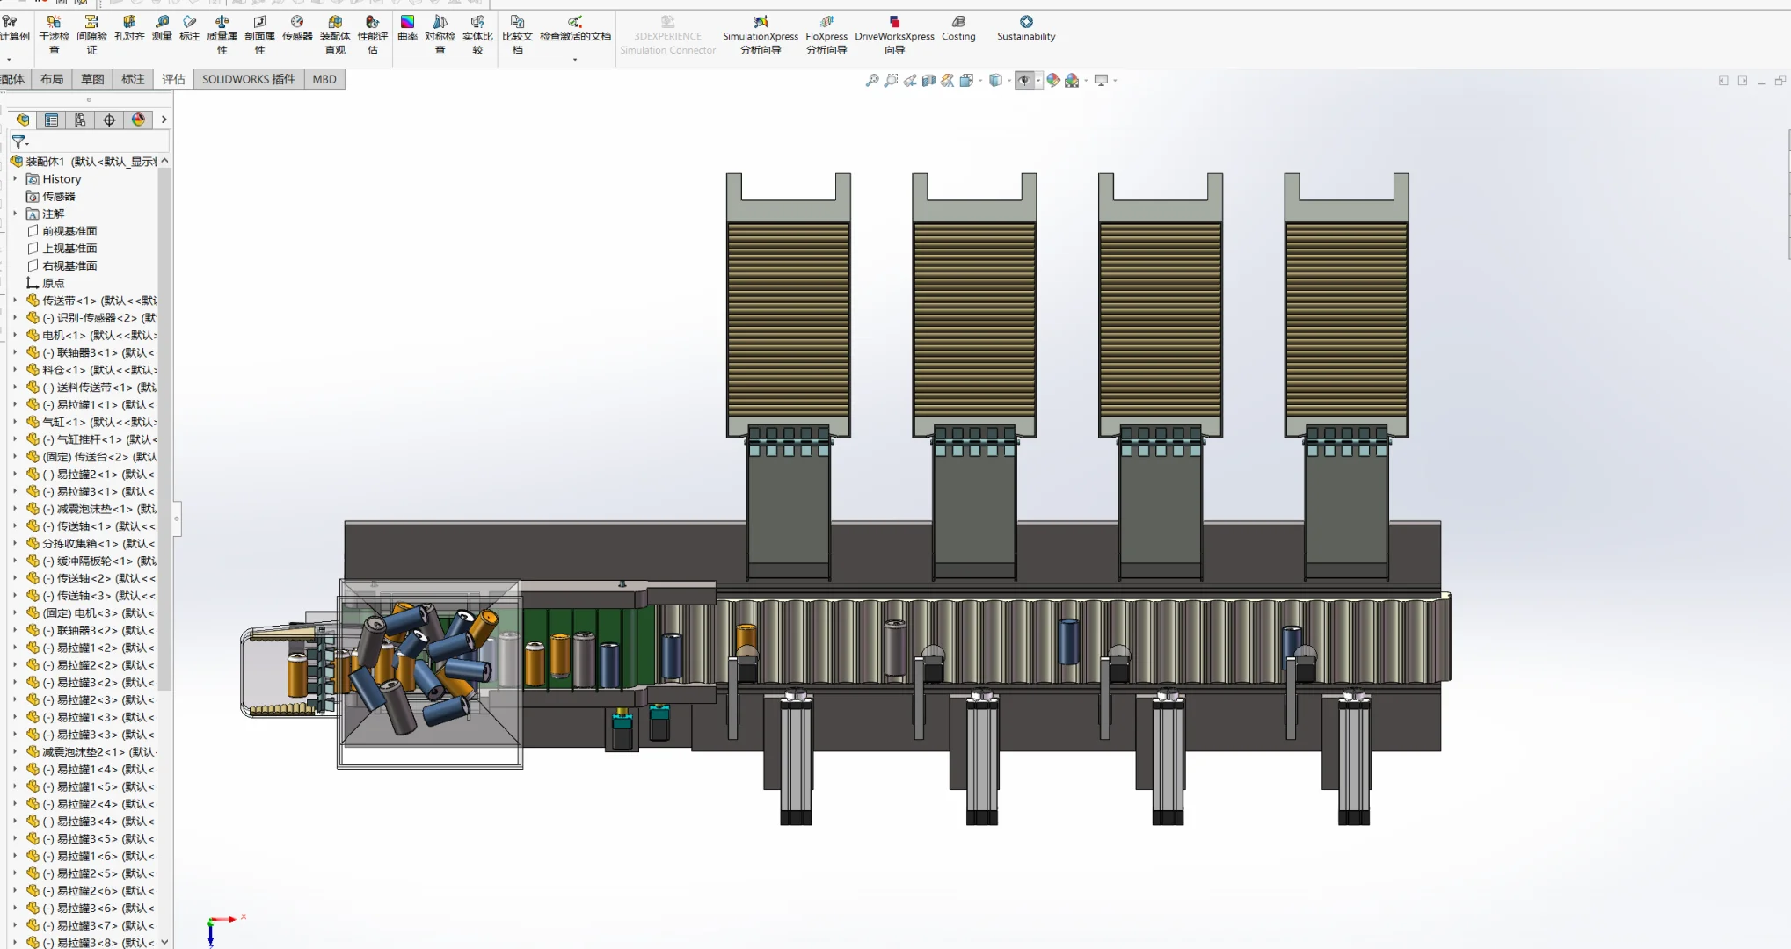Open DisplayManager tab in feature panel
The height and width of the screenshot is (949, 1791).
[x=138, y=120]
